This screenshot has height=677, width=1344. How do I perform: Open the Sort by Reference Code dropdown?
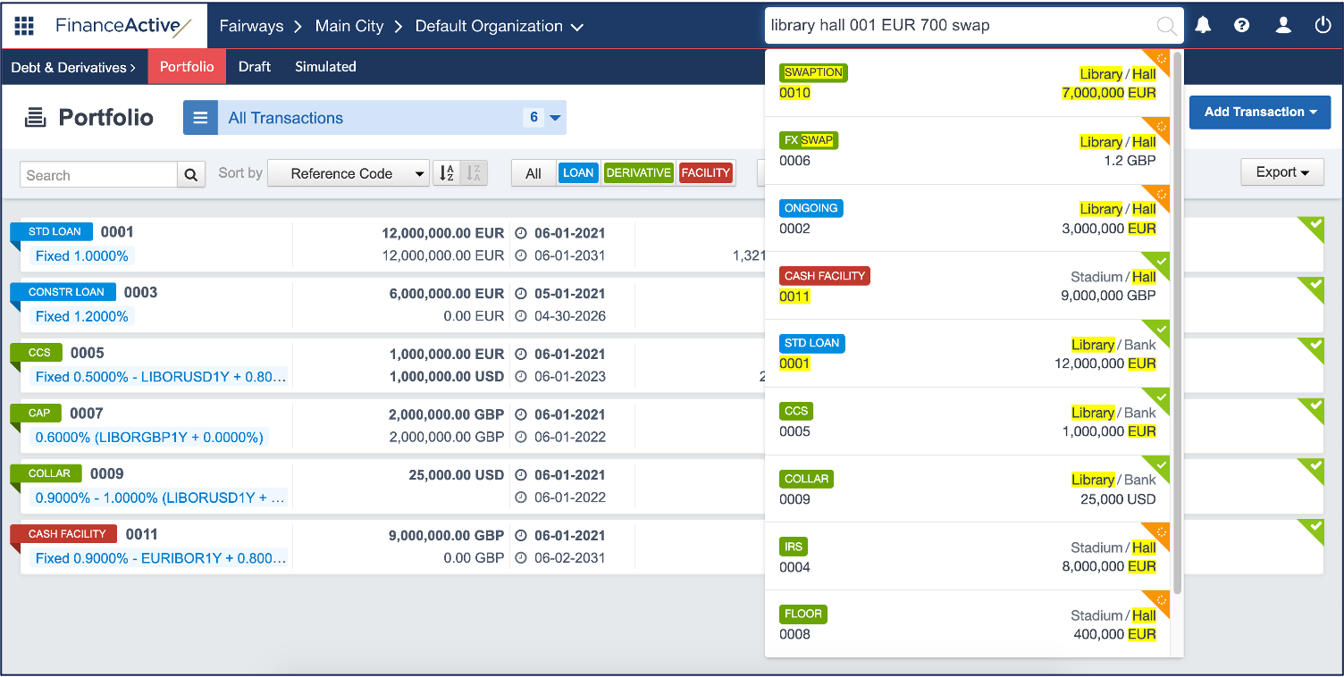coord(349,173)
